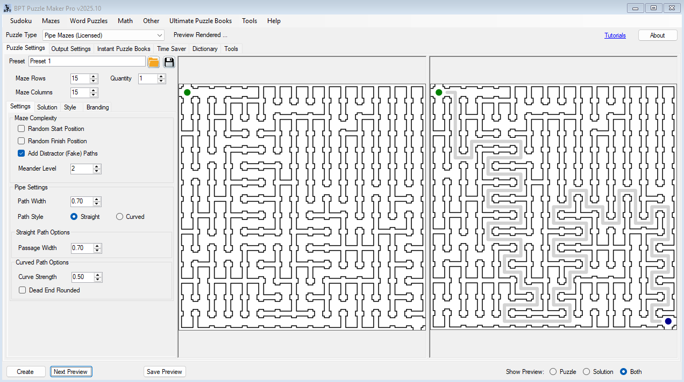
Task: Click the Preset name input field
Action: click(x=87, y=61)
